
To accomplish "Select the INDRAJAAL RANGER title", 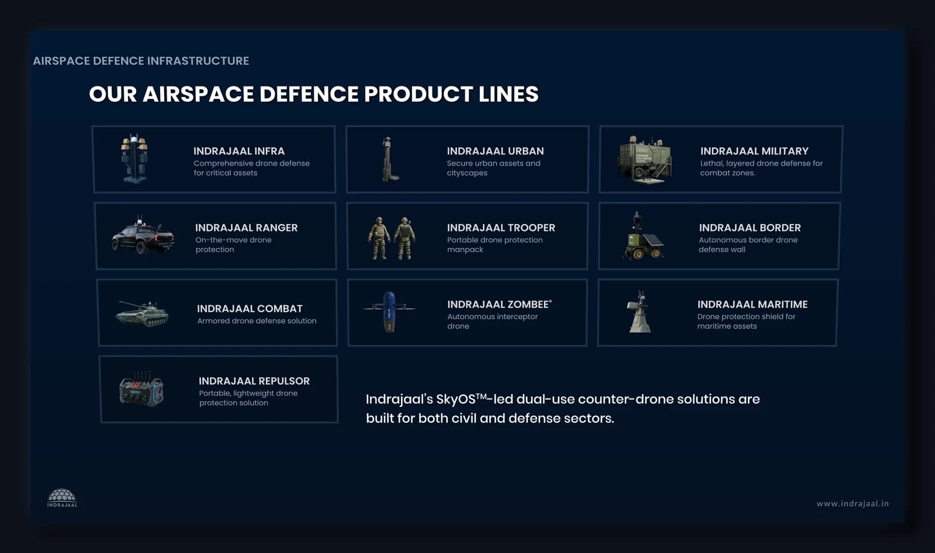I will click(247, 227).
